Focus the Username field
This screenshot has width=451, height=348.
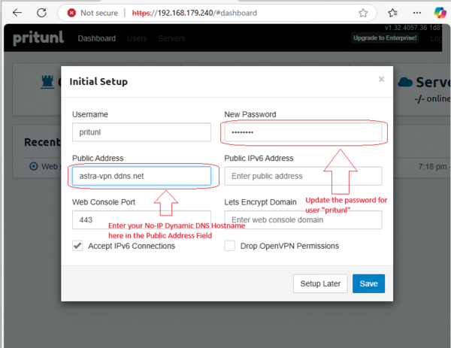141,132
